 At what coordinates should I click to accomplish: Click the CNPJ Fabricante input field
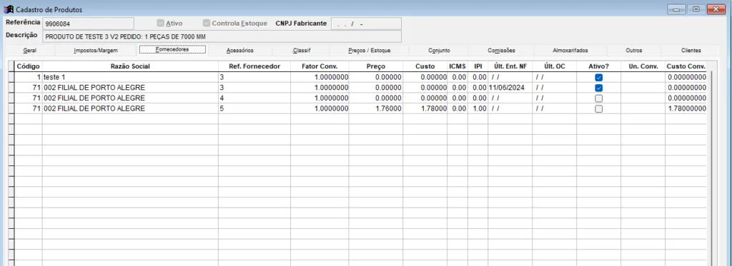click(x=366, y=24)
